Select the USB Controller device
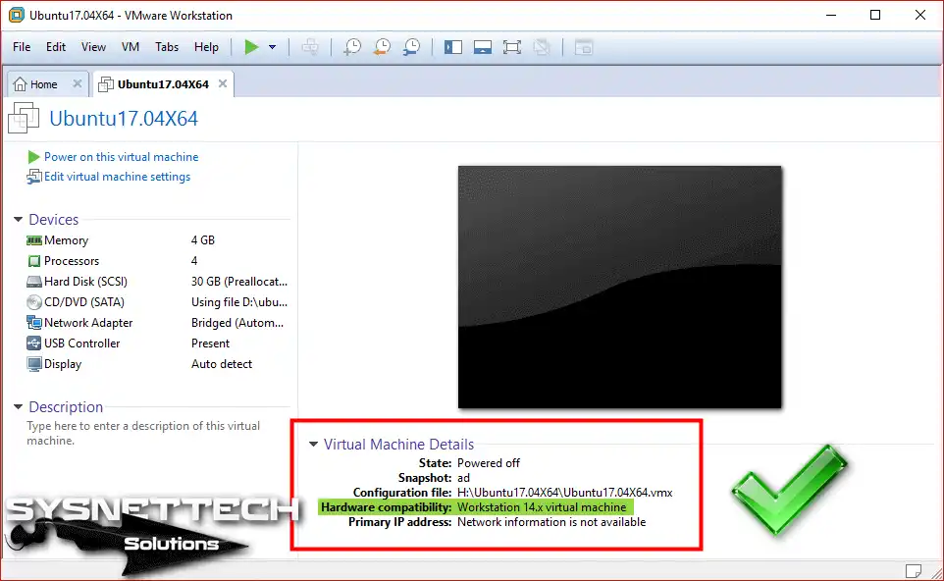944x581 pixels. click(x=158, y=343)
